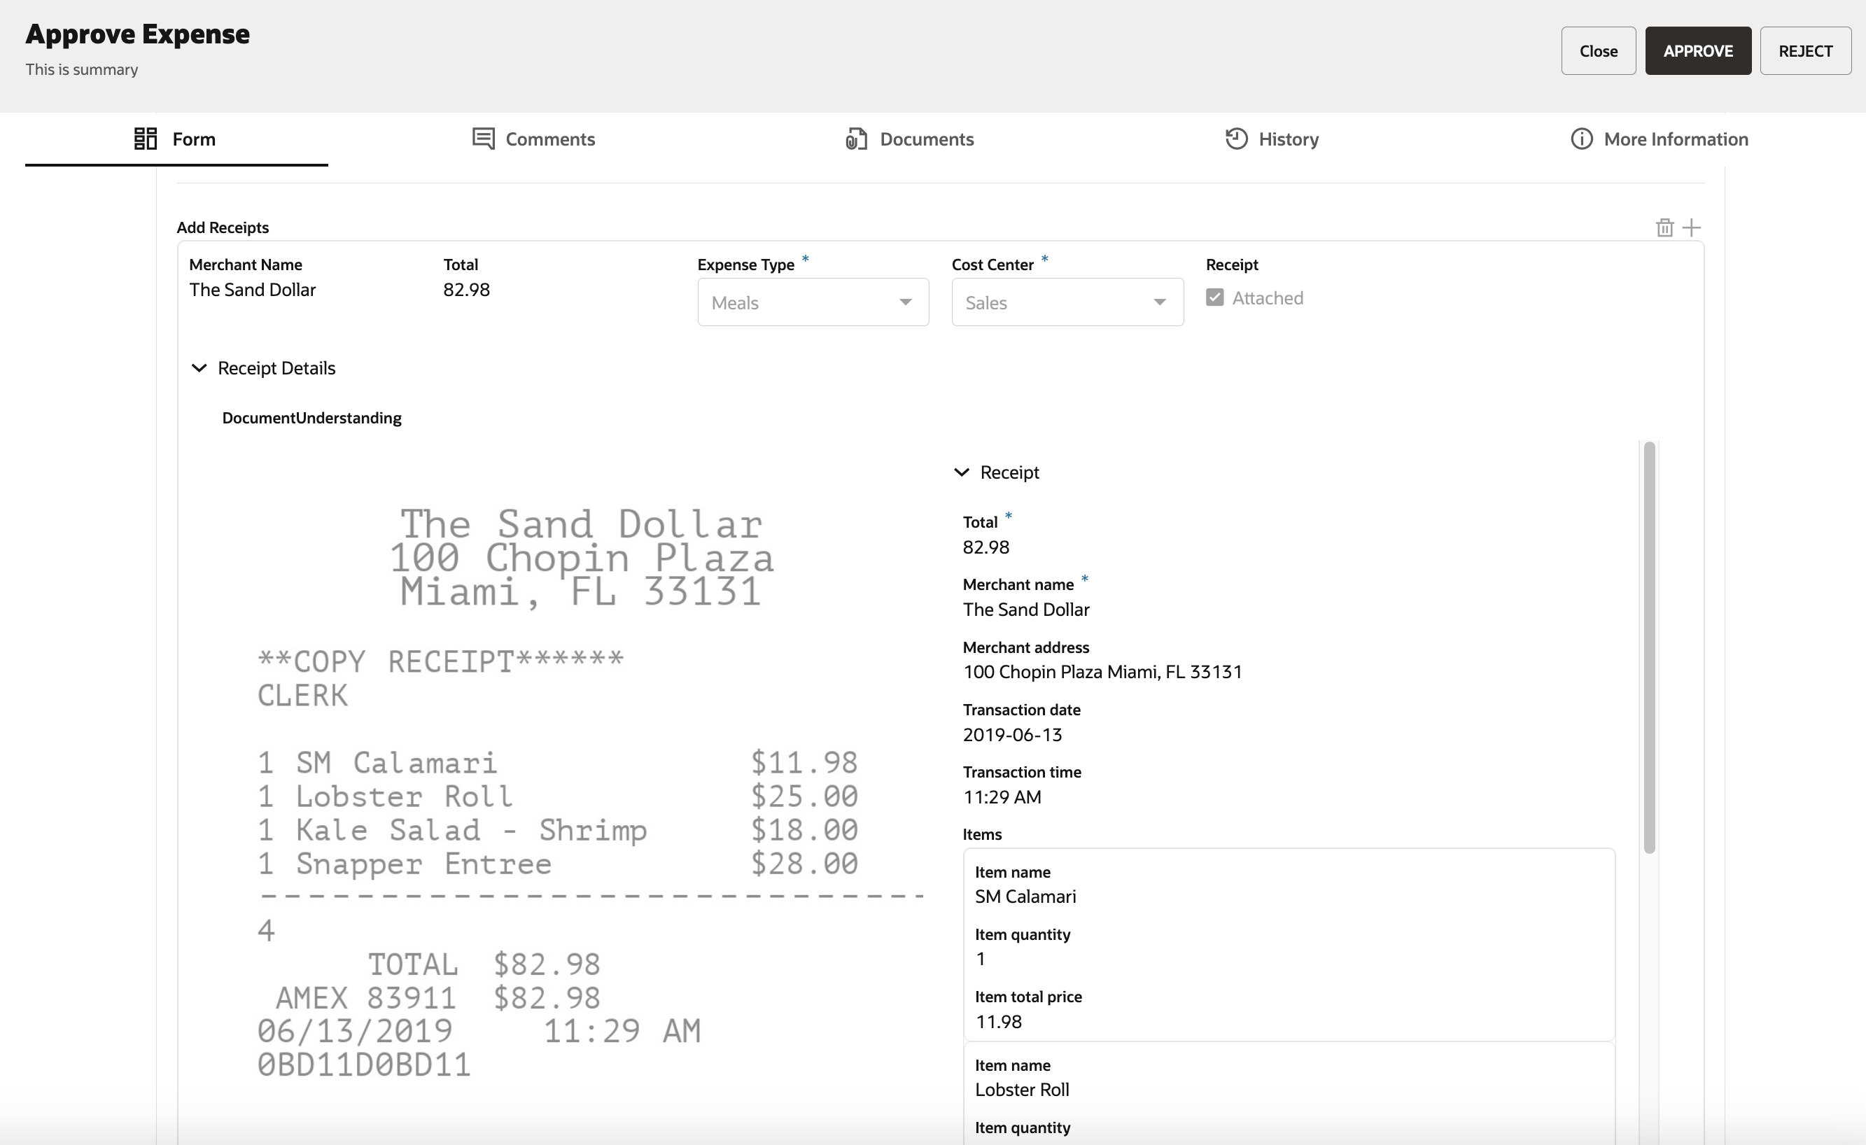The width and height of the screenshot is (1866, 1145).
Task: Open the Meals expense type dropdown
Action: [x=813, y=302]
